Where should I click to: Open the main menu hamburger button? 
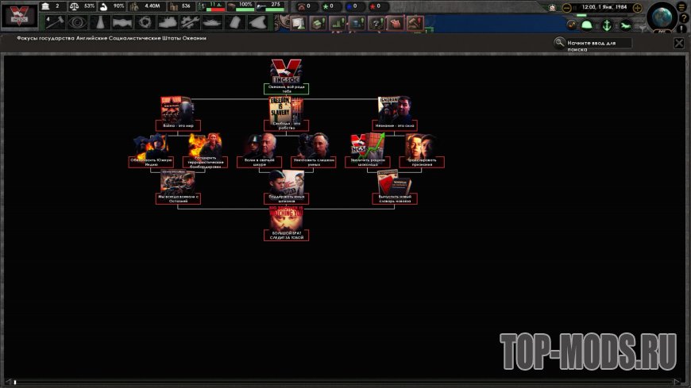click(681, 6)
